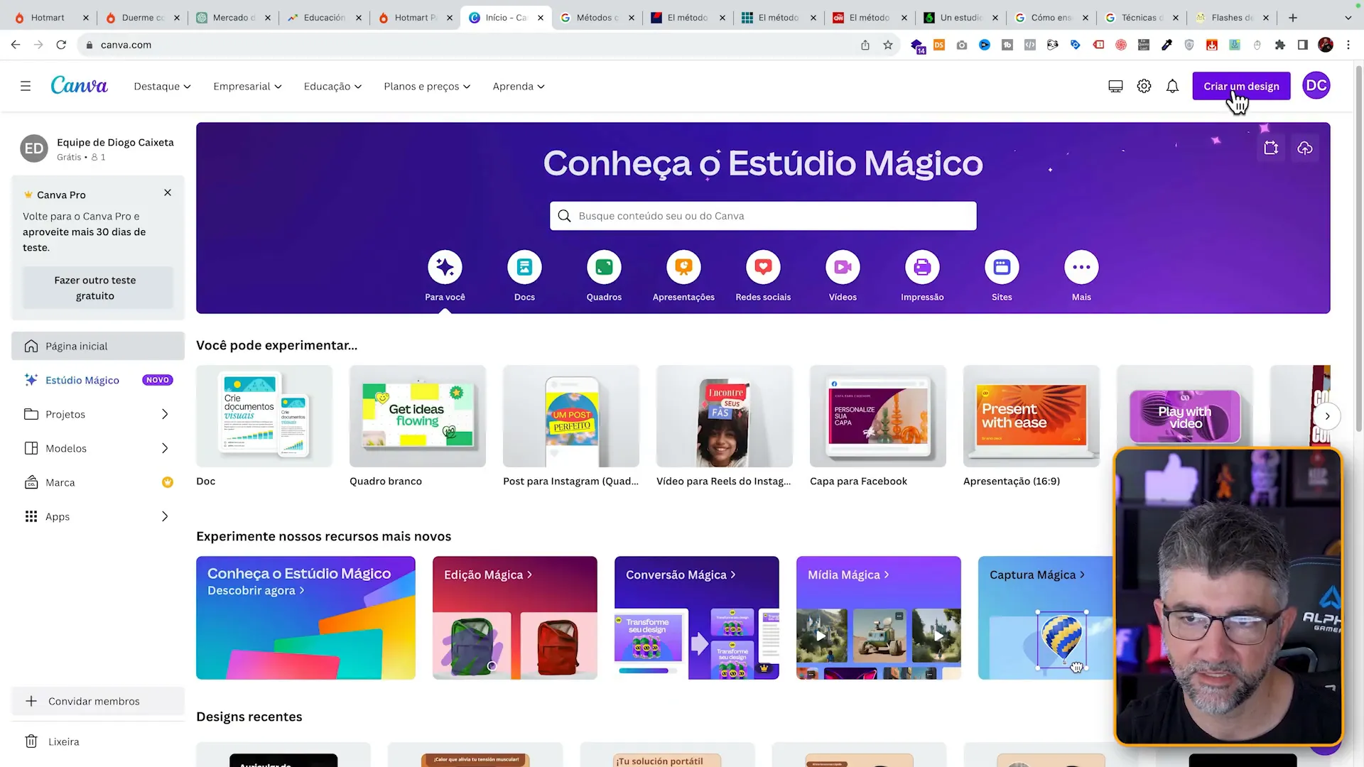Expand the Planos e preços dropdown
This screenshot has height=767, width=1364.
click(x=427, y=86)
